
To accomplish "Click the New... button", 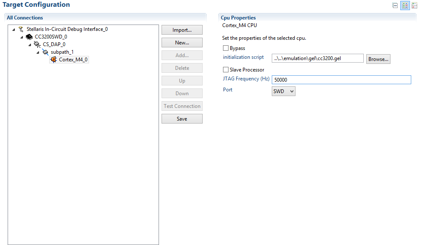I will pyautogui.click(x=182, y=43).
